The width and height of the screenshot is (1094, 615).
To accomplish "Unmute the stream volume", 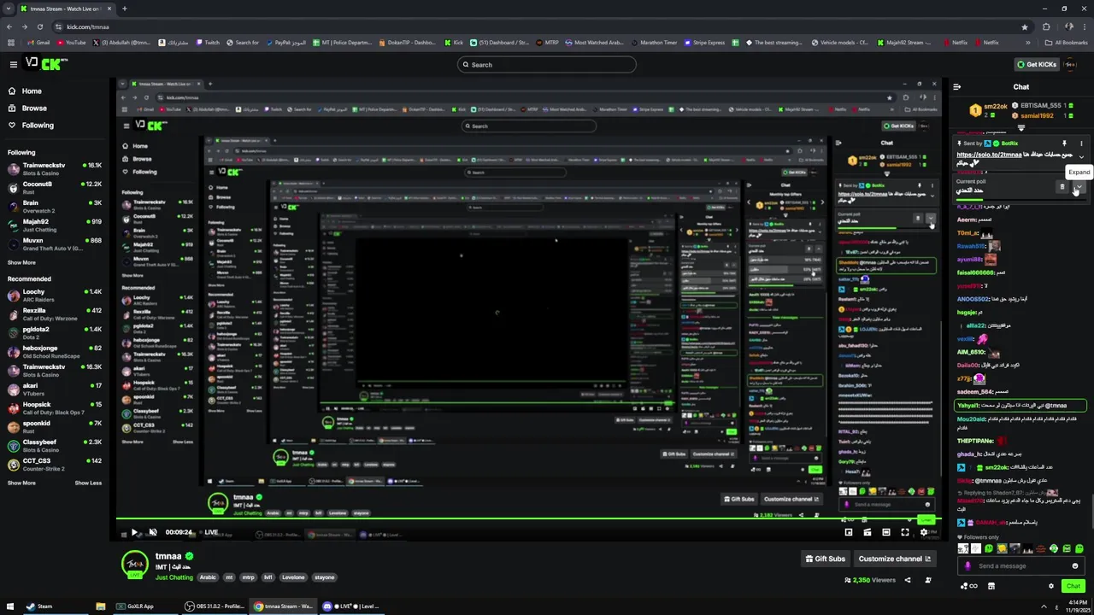I will tap(152, 532).
